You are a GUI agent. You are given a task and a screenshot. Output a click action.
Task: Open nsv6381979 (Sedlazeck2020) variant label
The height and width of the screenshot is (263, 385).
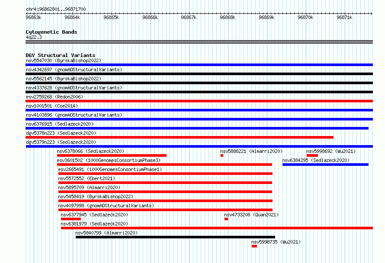pos(95,224)
